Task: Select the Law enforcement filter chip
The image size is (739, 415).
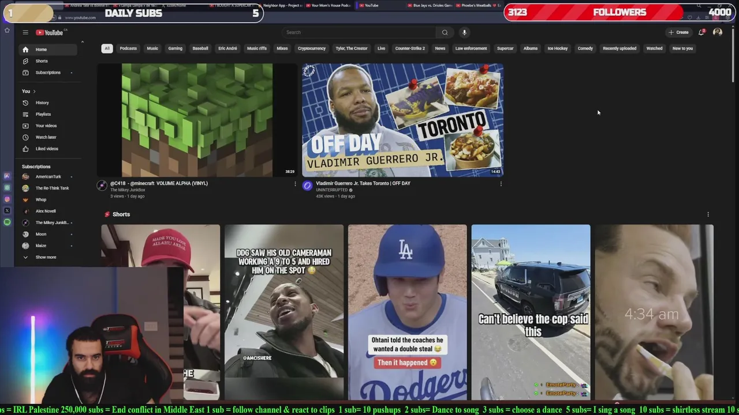Action: [x=471, y=48]
